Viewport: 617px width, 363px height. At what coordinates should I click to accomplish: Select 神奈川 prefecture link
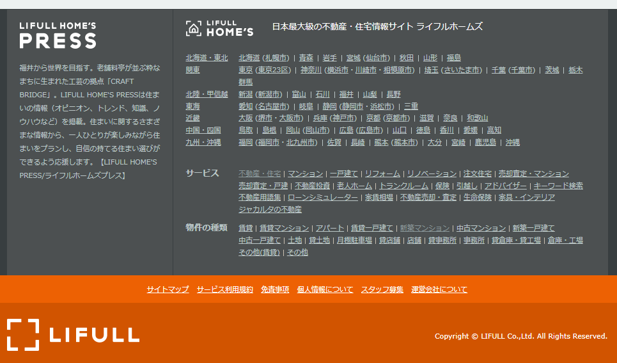click(311, 70)
